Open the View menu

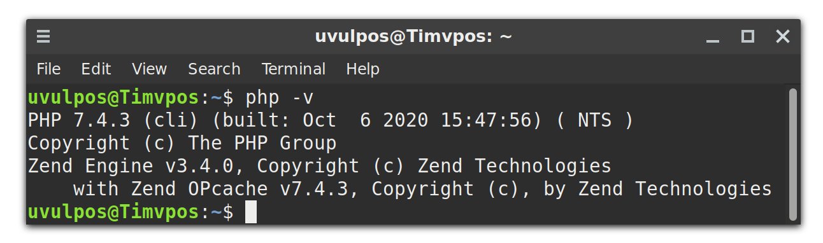tap(149, 69)
